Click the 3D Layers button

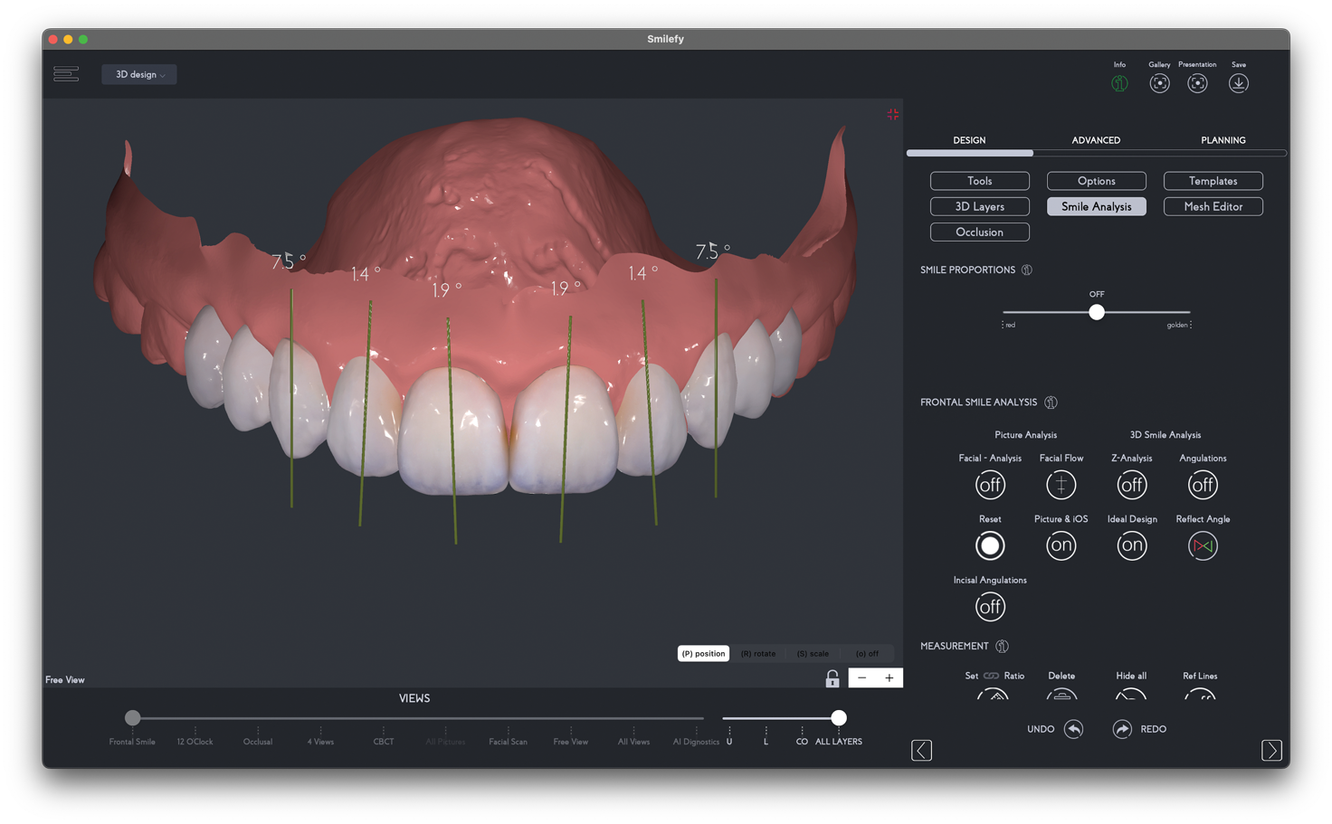[x=979, y=206]
